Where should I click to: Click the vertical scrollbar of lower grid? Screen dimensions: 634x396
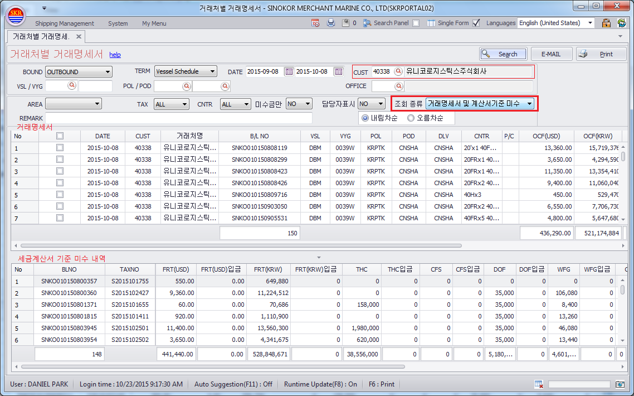(623, 289)
